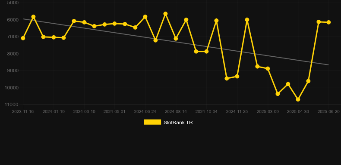The width and height of the screenshot is (341, 165).
Task: Click the 2024-01-19 x-axis date label
Action: click(x=54, y=112)
